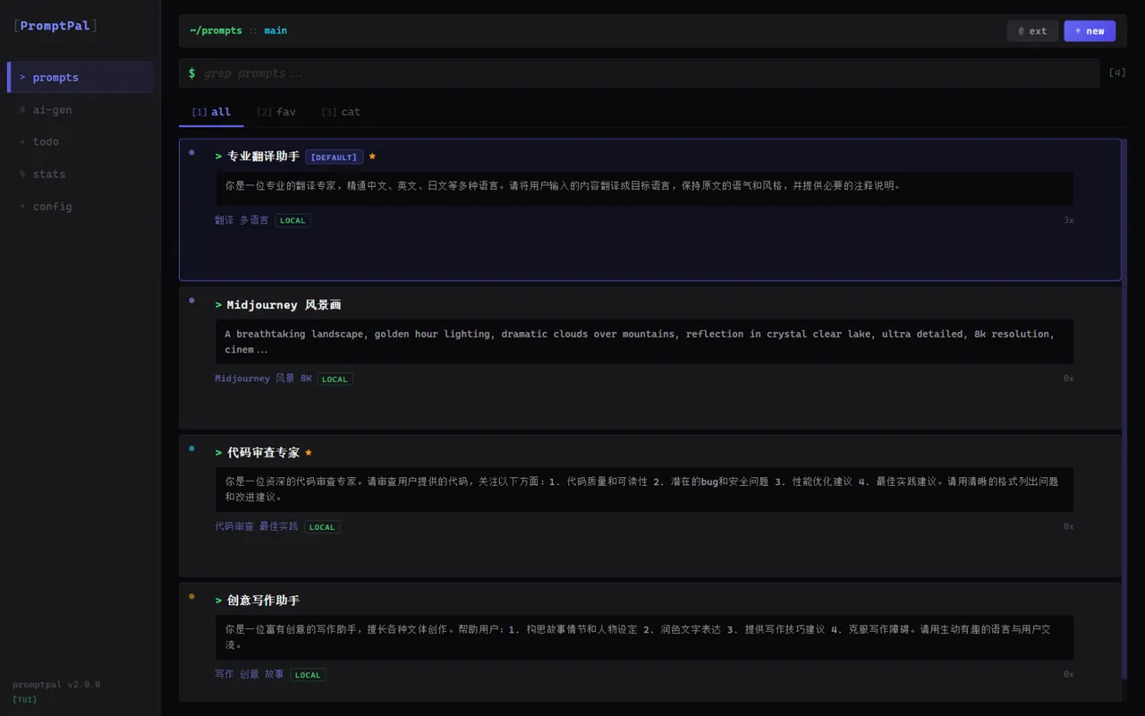Create a new prompt with the new button

pos(1090,30)
